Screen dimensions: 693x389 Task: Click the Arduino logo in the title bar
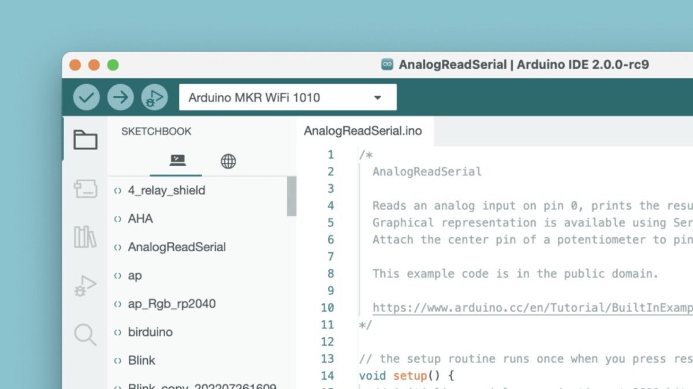(x=386, y=65)
